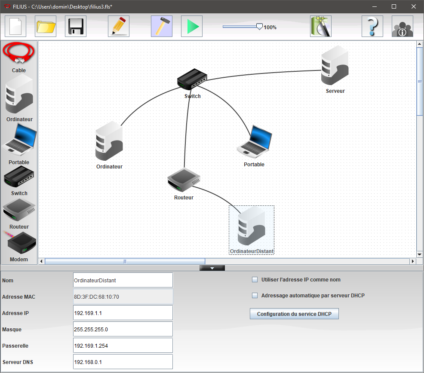Start simulation with green play button
The width and height of the screenshot is (424, 373).
coord(192,26)
